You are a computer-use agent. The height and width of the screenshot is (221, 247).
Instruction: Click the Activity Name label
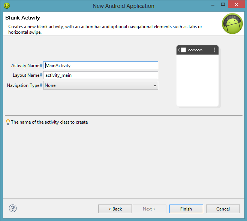click(25, 66)
